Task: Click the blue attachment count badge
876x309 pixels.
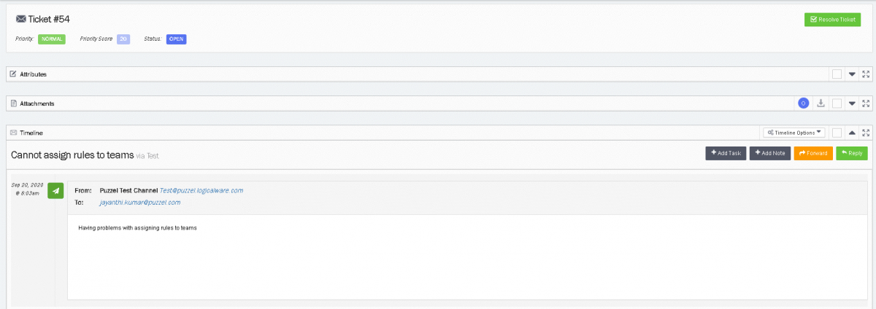Action: point(803,103)
